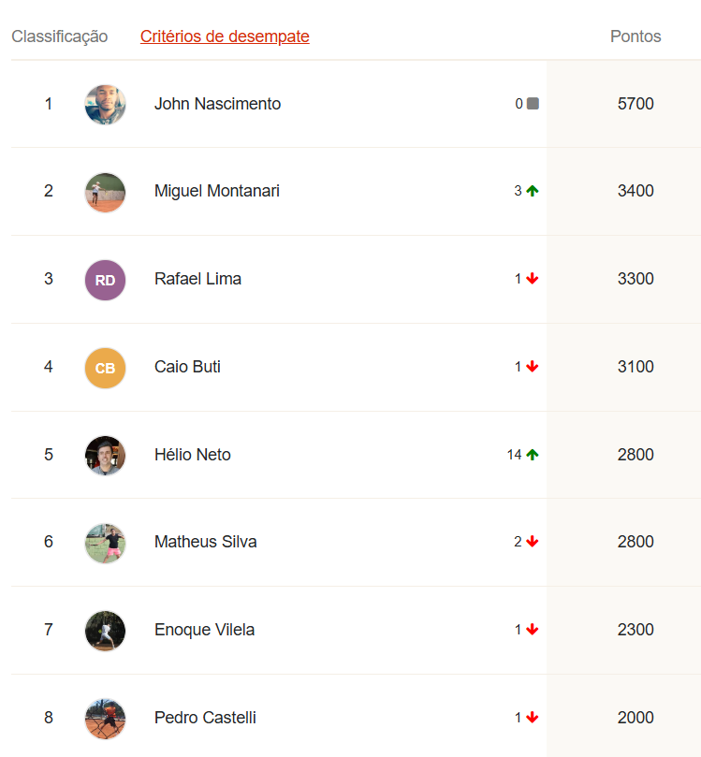Open player name John Nascimento
Viewport: 701px width, 757px height.
[217, 104]
